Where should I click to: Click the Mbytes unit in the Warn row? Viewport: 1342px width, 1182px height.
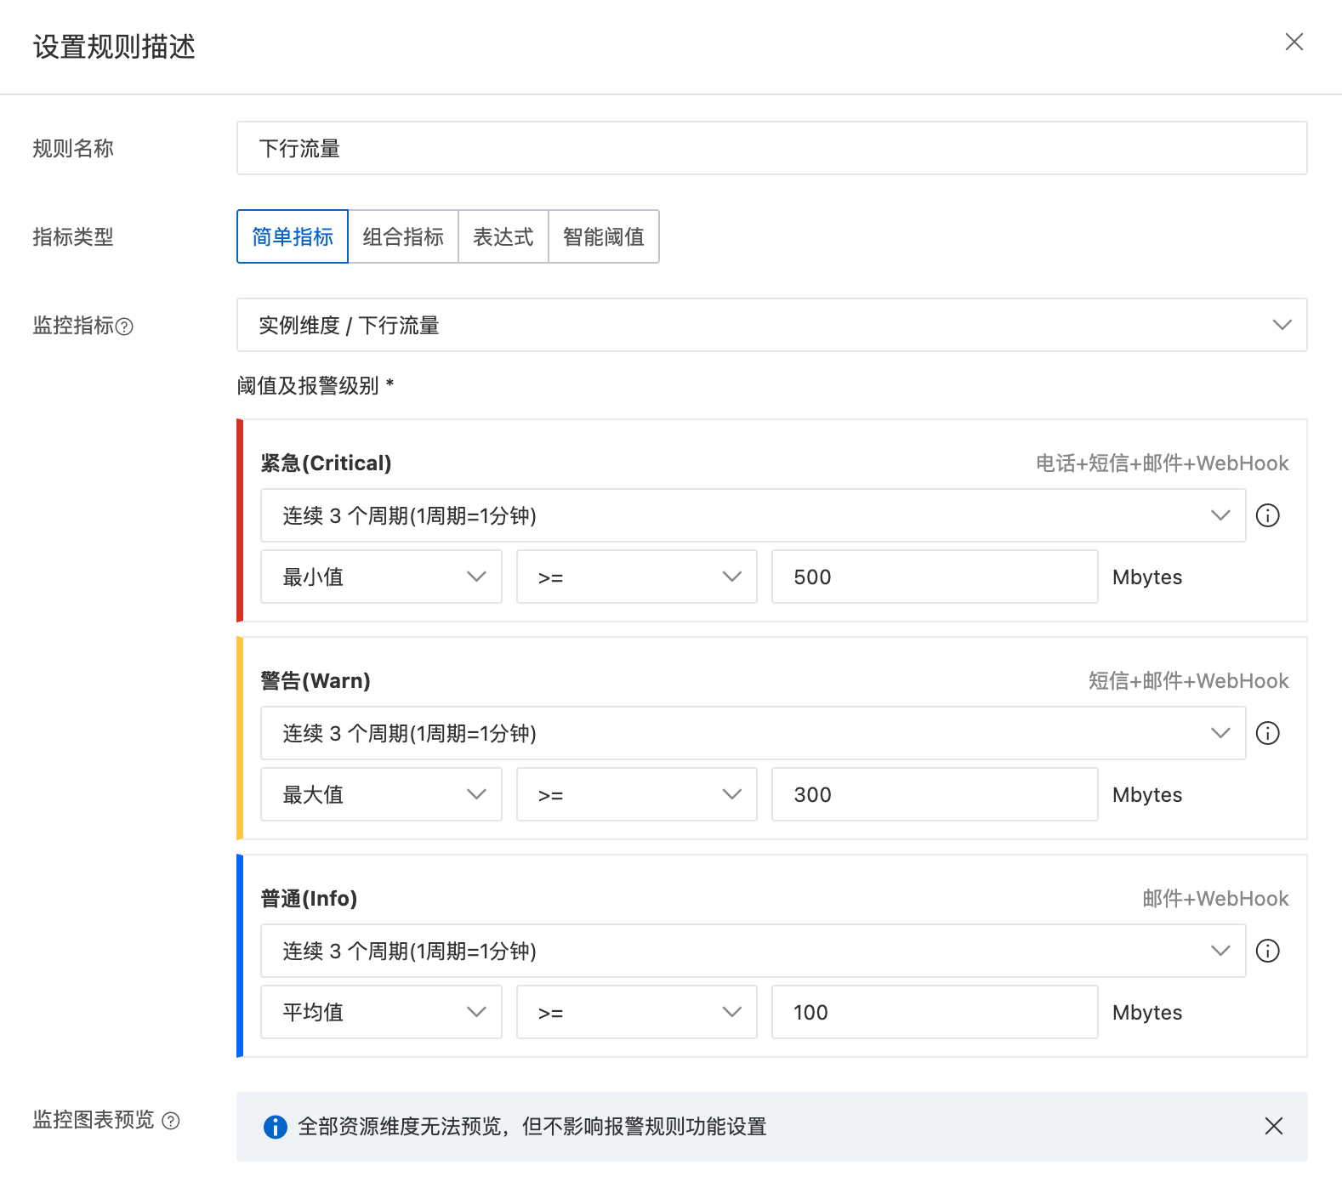tap(1147, 795)
